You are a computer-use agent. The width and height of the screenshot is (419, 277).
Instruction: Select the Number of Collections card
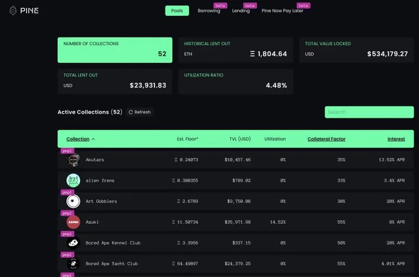[x=115, y=50]
